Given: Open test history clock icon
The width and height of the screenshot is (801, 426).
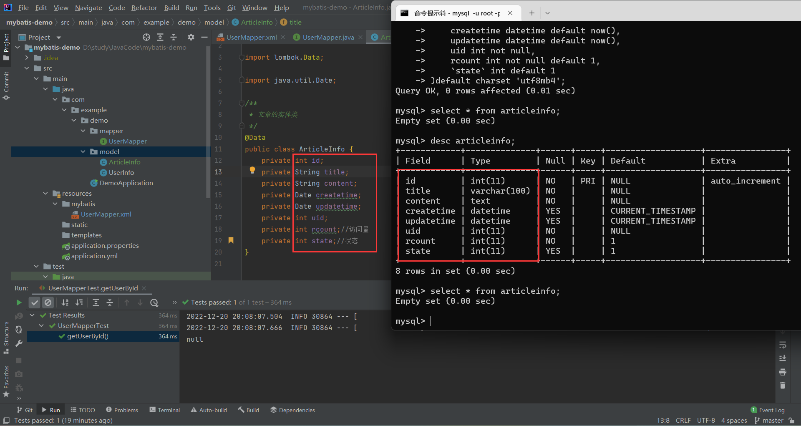Looking at the screenshot, I should 154,302.
